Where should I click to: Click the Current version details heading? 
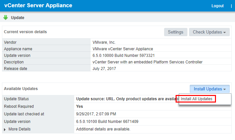point(25,32)
